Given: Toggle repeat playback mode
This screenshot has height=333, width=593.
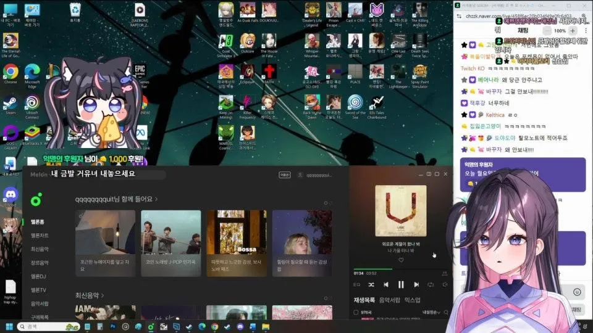Looking at the screenshot, I should click(x=431, y=284).
